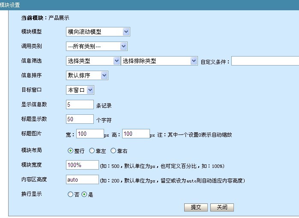Open the 目标窗口 本窗口 dropdown
The width and height of the screenshot is (299, 218).
80,90
